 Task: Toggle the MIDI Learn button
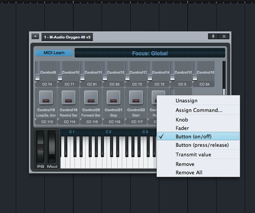pos(54,53)
